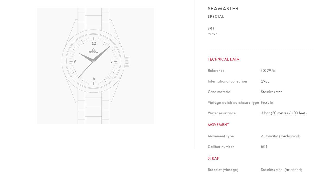This screenshot has height=193, width=325.
Task: Click the 9 numeral on the dial
Action: 75,61
